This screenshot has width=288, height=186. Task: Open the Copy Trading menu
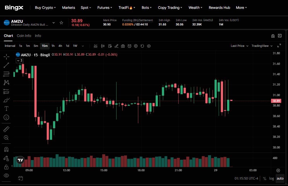coord(170,8)
